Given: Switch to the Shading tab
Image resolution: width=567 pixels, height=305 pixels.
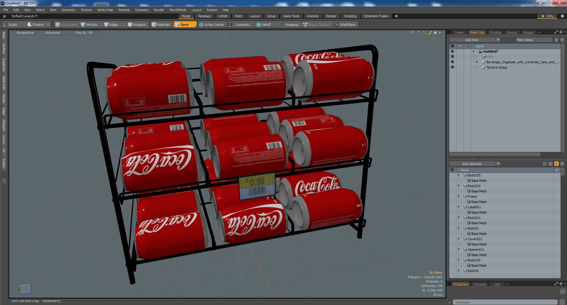Looking at the screenshot, I should point(495,33).
